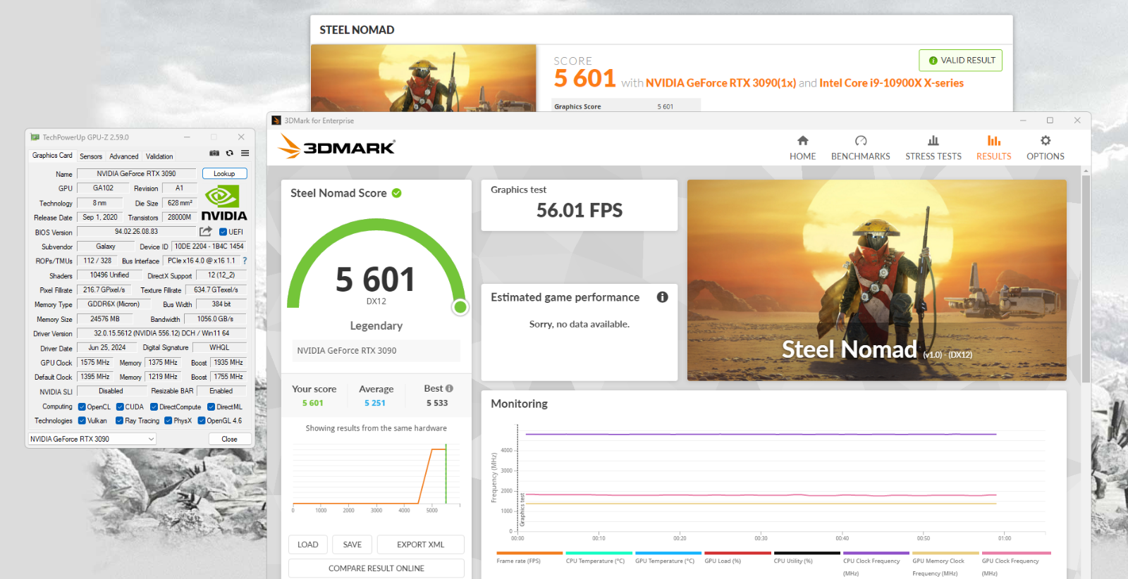Open STRESS TESTS in 3DMark
This screenshot has height=579, width=1128.
(933, 148)
